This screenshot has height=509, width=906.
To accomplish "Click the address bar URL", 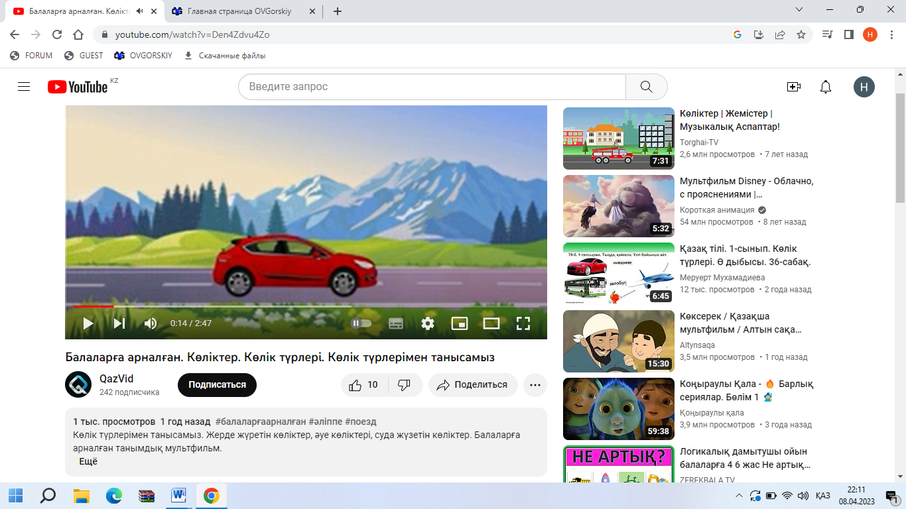I will coord(192,34).
